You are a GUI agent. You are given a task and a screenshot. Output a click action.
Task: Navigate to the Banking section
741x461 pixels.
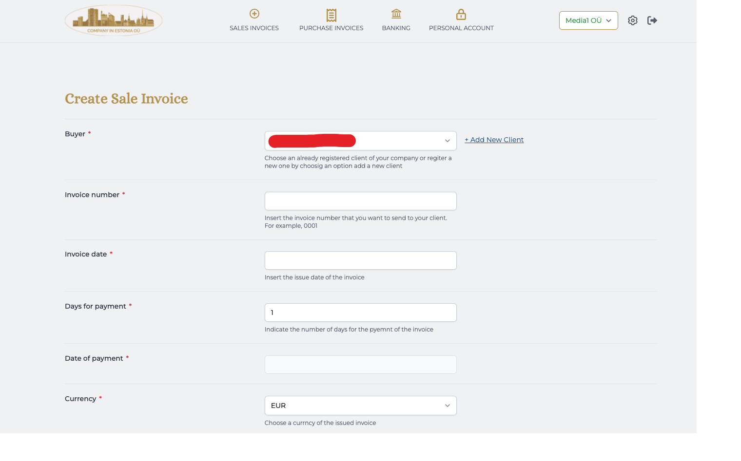coord(396,28)
